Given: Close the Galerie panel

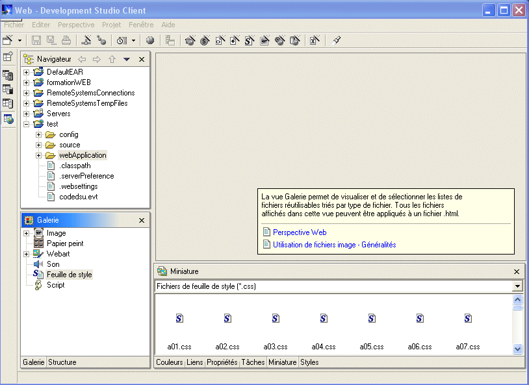Looking at the screenshot, I should pos(142,220).
